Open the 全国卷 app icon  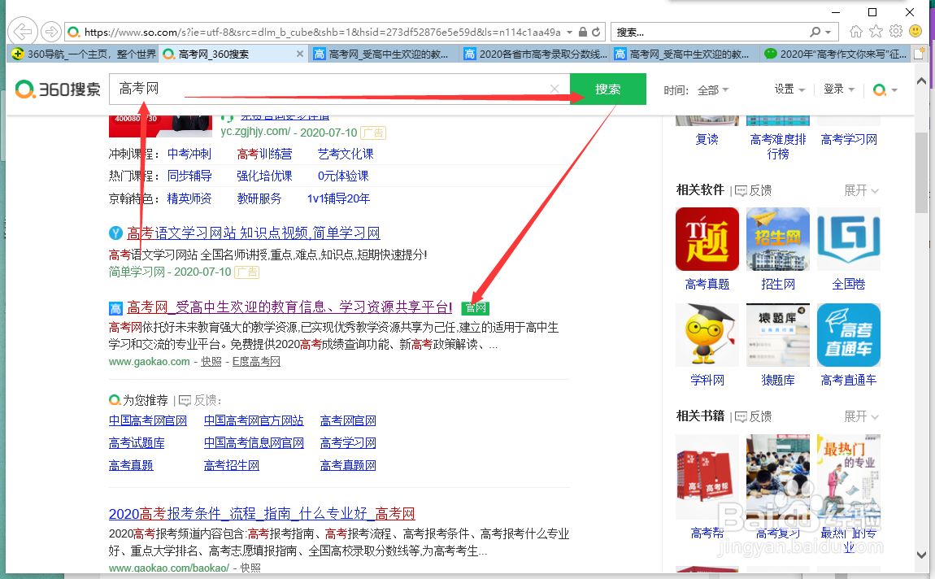click(x=849, y=239)
